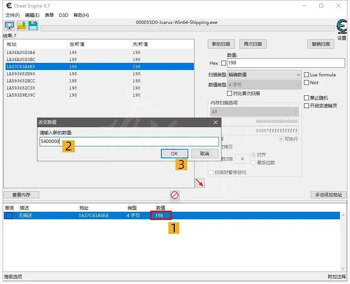Click the red arrow add-to-list icon
This screenshot has height=284, width=350.
click(x=200, y=183)
